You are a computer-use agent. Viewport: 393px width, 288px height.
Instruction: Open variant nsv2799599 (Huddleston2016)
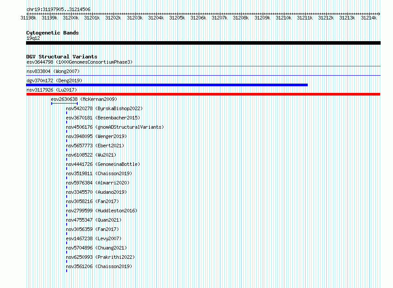[102, 211]
